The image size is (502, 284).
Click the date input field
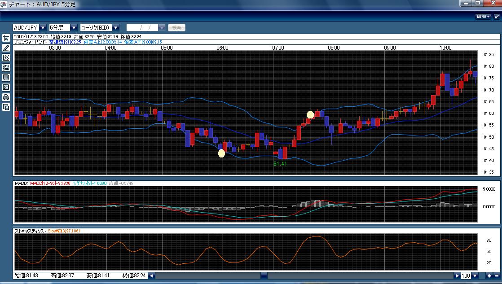142,28
